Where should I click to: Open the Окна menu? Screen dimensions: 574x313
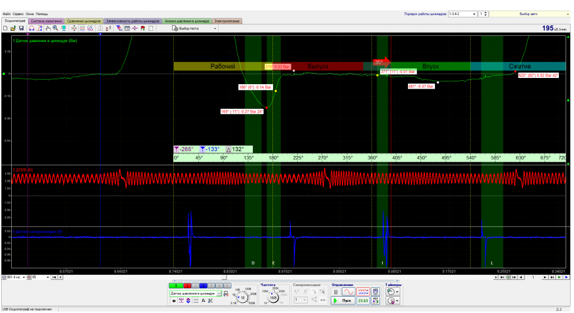click(30, 14)
